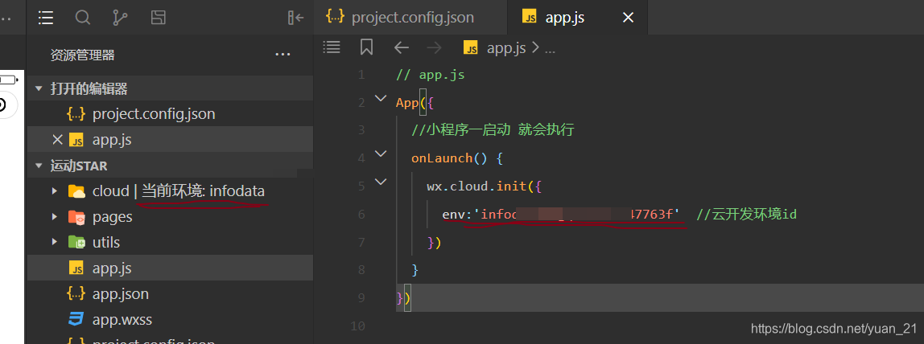This screenshot has height=344, width=924.
Task: Go forward with the right arrow
Action: (434, 47)
